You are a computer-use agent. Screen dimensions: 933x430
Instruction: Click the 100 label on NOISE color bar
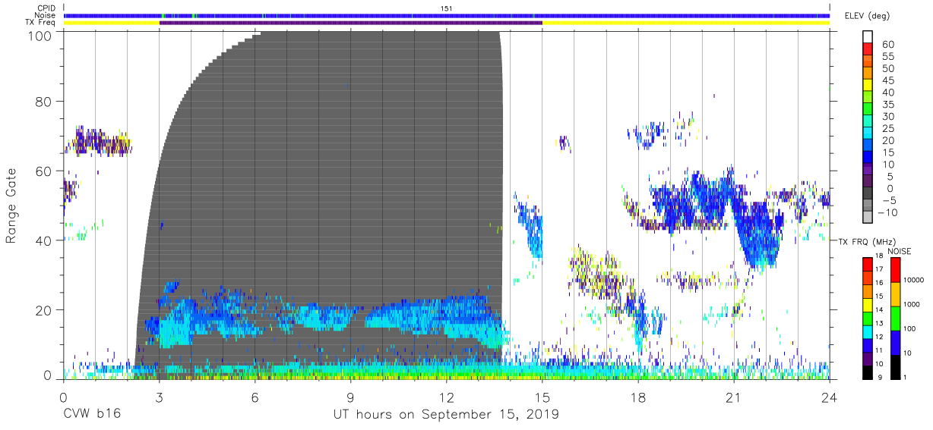coord(909,328)
